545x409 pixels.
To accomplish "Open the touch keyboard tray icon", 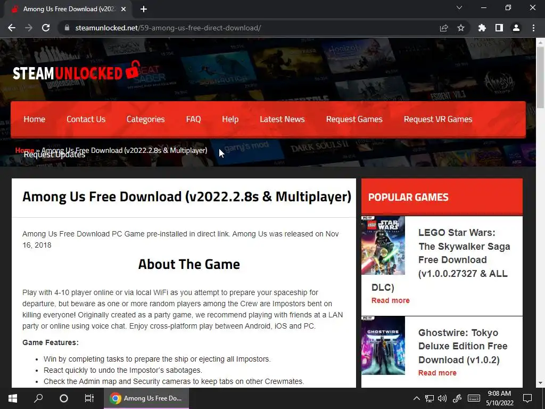I will click(x=474, y=398).
